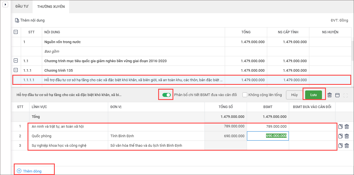Viewport: 354px width, 175px height.
Task: Switch to the ĐẦU TƯ tab
Action: (22, 6)
